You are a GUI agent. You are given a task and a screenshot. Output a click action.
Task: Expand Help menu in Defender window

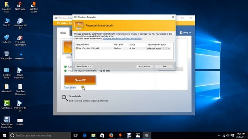coord(185,32)
